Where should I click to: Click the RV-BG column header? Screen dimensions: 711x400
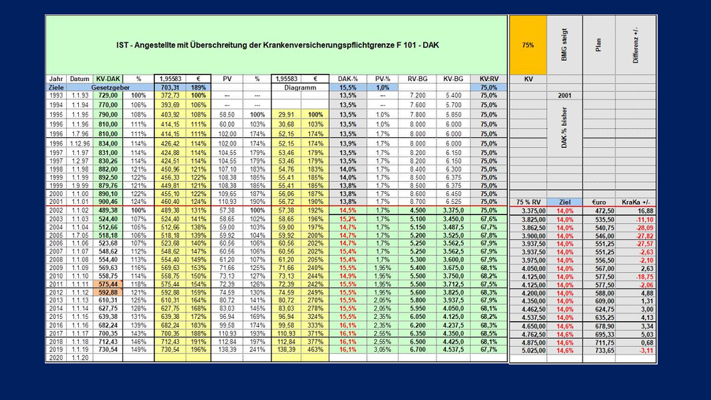(417, 79)
